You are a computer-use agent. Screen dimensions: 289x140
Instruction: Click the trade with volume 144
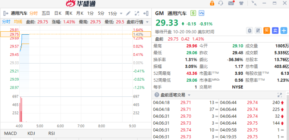tap(252, 123)
